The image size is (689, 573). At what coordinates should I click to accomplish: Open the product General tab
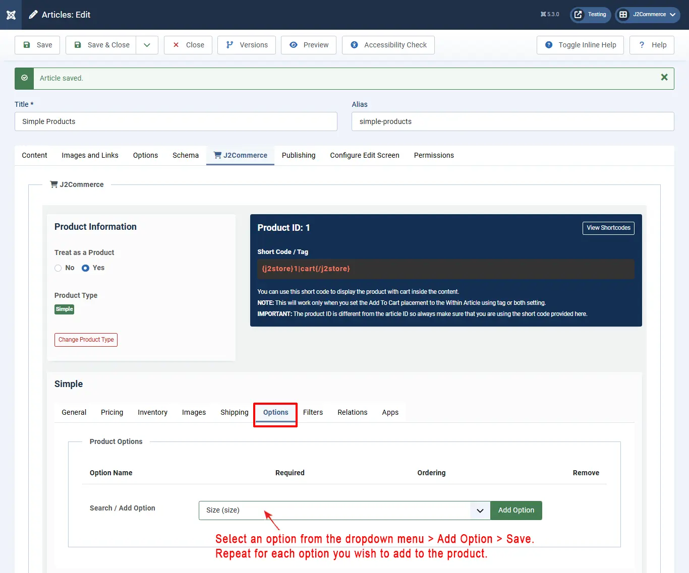[74, 412]
